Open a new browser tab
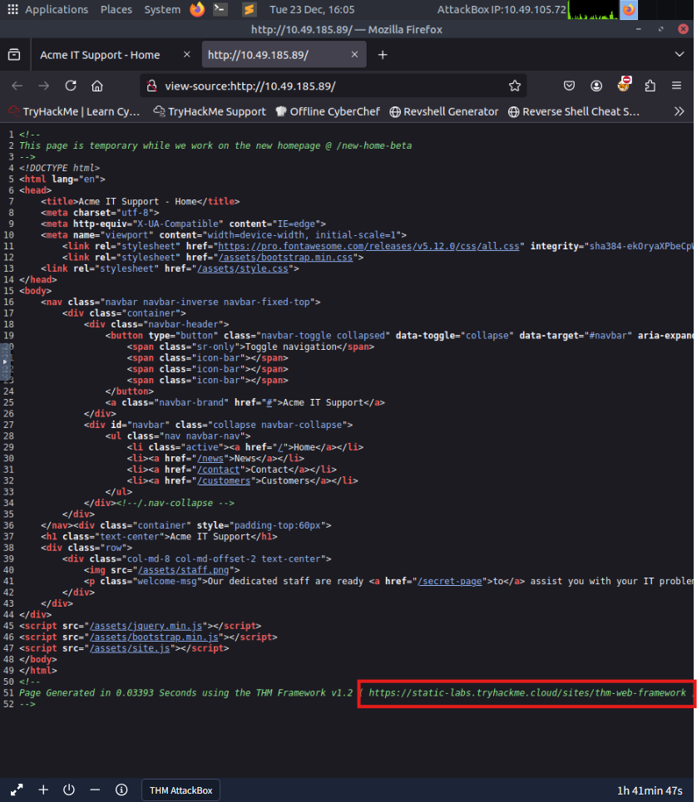This screenshot has width=697, height=802. coord(383,55)
